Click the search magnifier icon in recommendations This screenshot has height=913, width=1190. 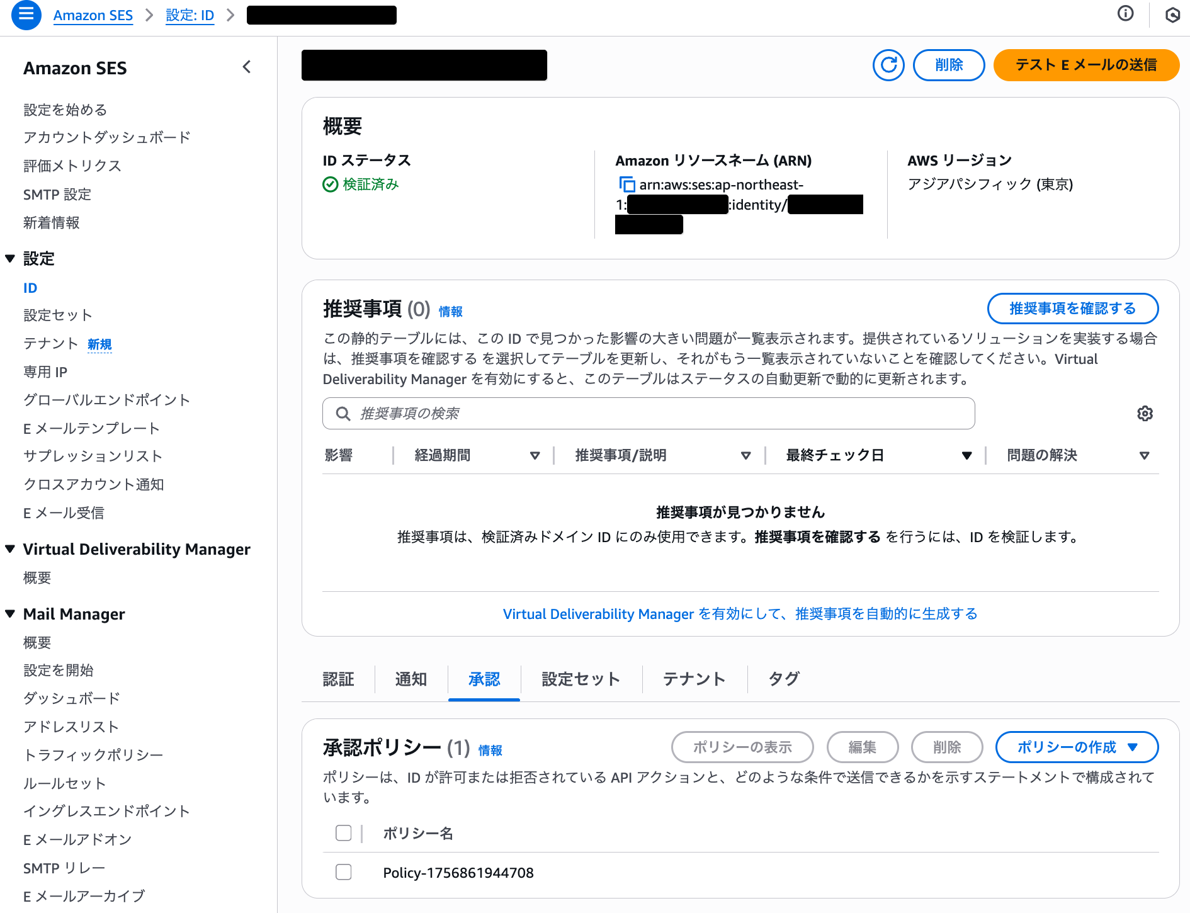click(343, 414)
